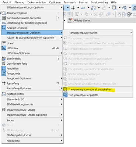Viewport: 136px width, 147px height.
Task: Expand 3D-Darstellungsmodus submenu
Action: [32, 104]
